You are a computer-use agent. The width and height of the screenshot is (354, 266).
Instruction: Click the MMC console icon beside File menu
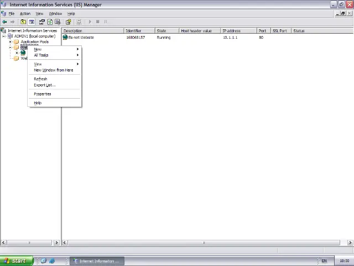(x=4, y=13)
